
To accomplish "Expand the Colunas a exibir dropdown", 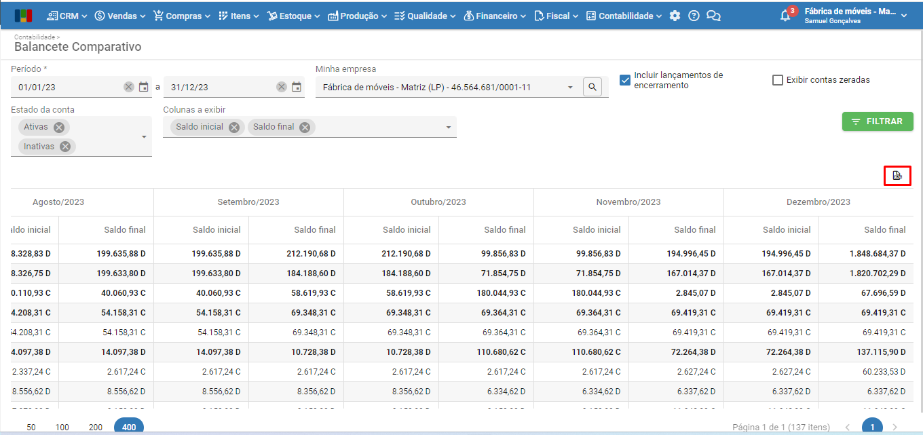I will point(449,128).
